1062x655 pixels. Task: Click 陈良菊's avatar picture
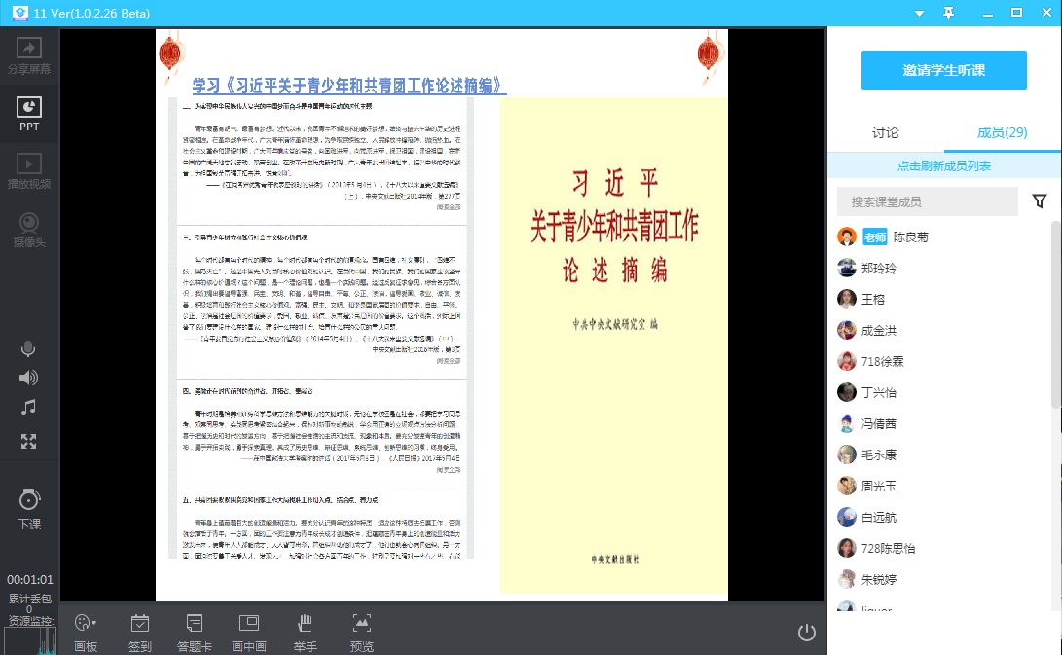847,237
